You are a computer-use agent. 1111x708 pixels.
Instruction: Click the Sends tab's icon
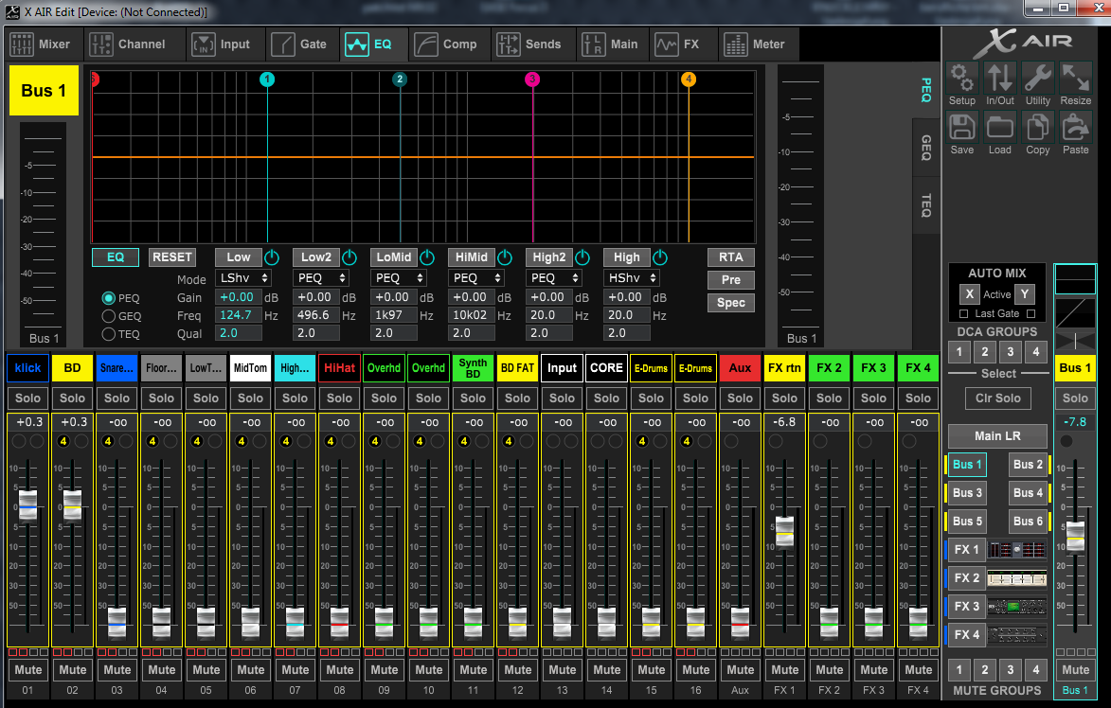click(x=508, y=44)
